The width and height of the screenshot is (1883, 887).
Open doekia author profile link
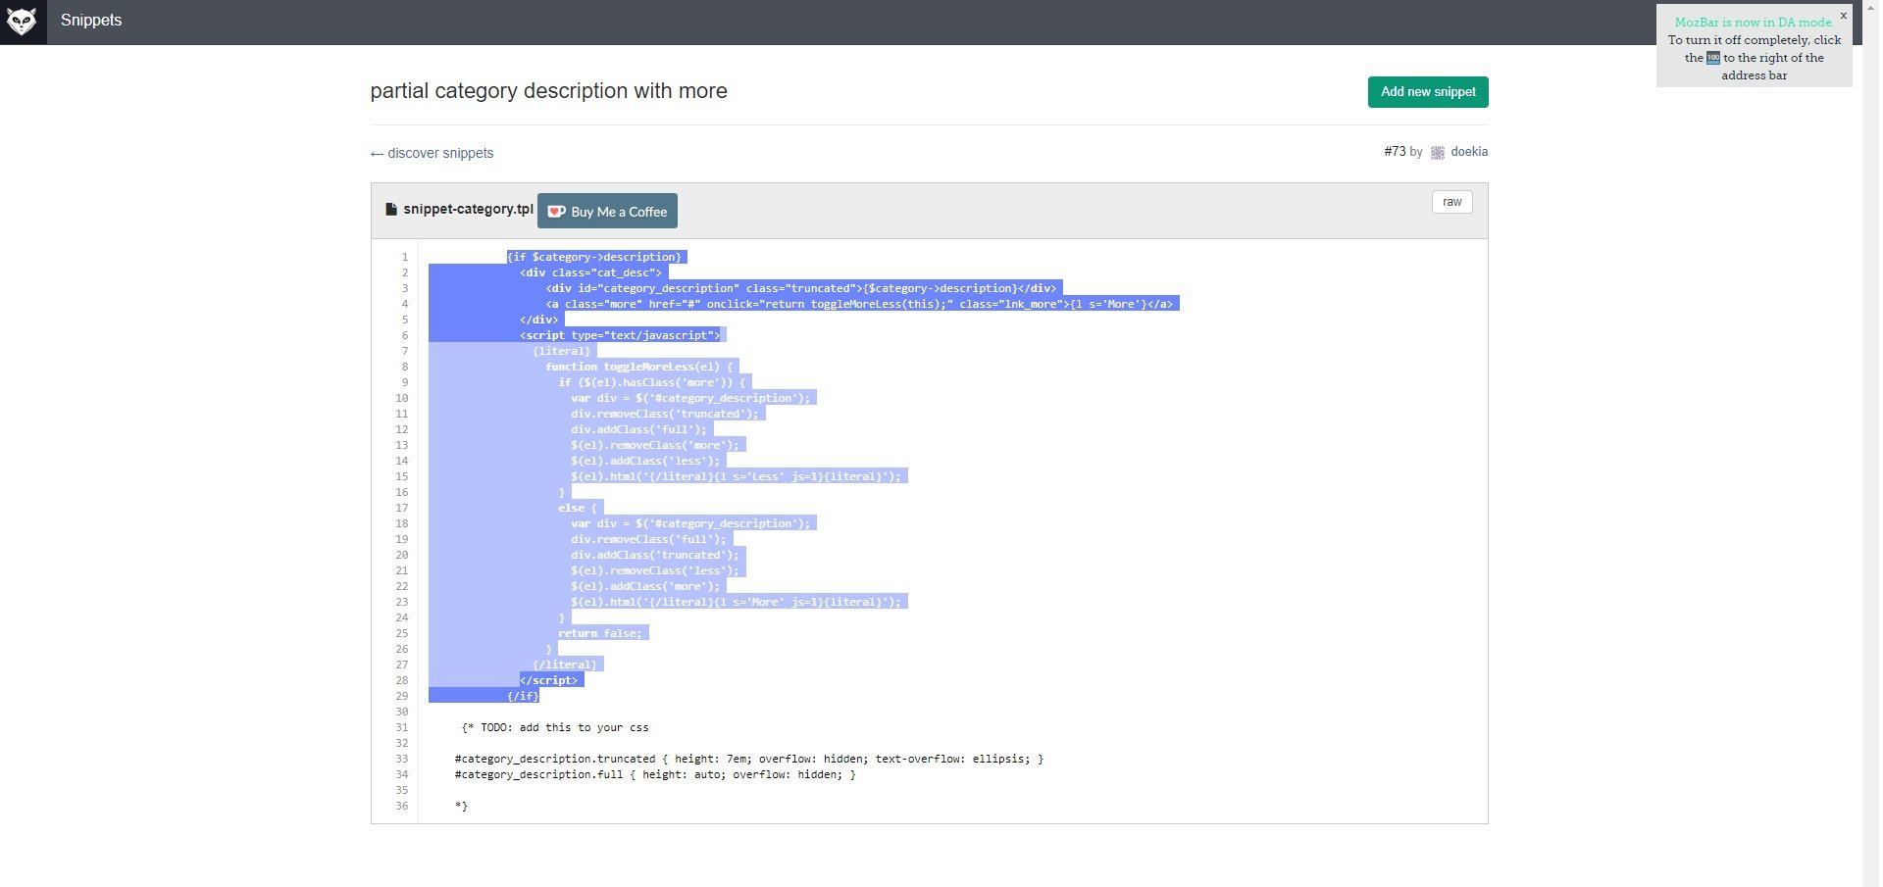[1469, 152]
